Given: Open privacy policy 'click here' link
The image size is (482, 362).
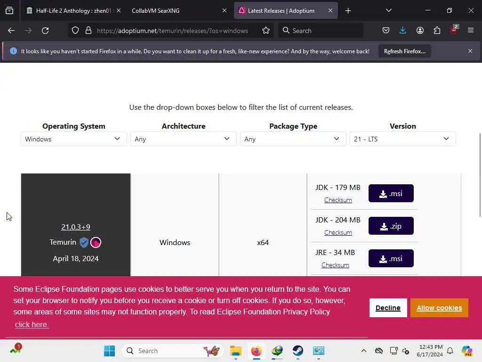Looking at the screenshot, I should coord(32,324).
